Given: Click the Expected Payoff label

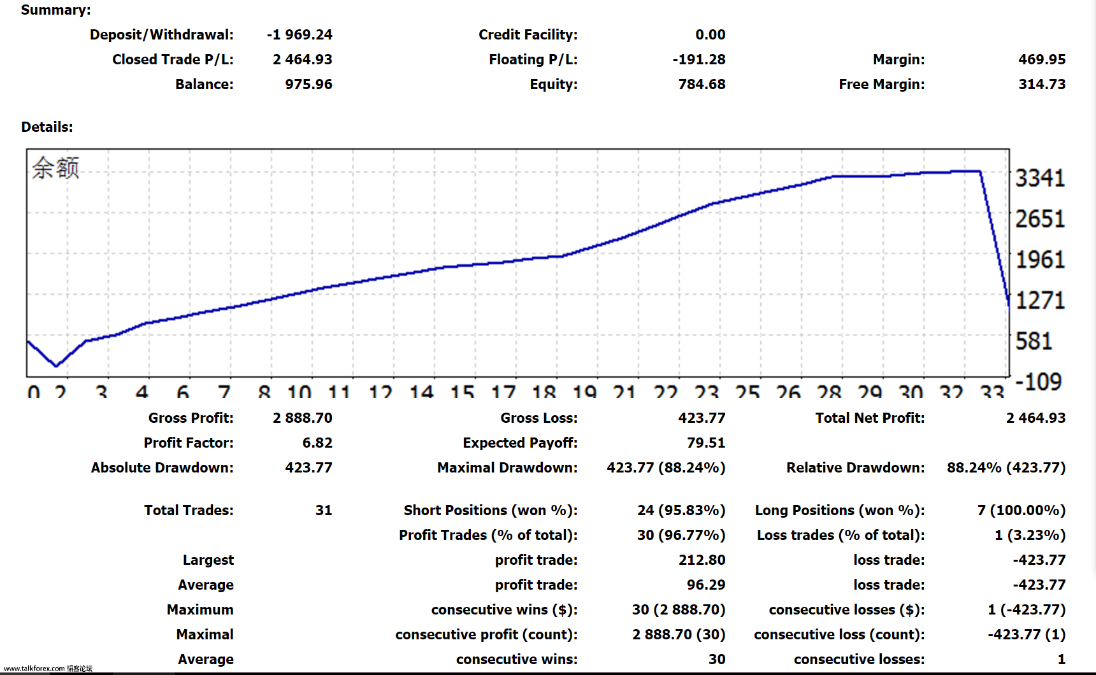Looking at the screenshot, I should click(x=520, y=443).
